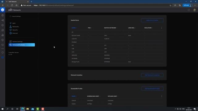Open the Security settings section
Viewport: 198px width, 111px height.
pos(15,30)
